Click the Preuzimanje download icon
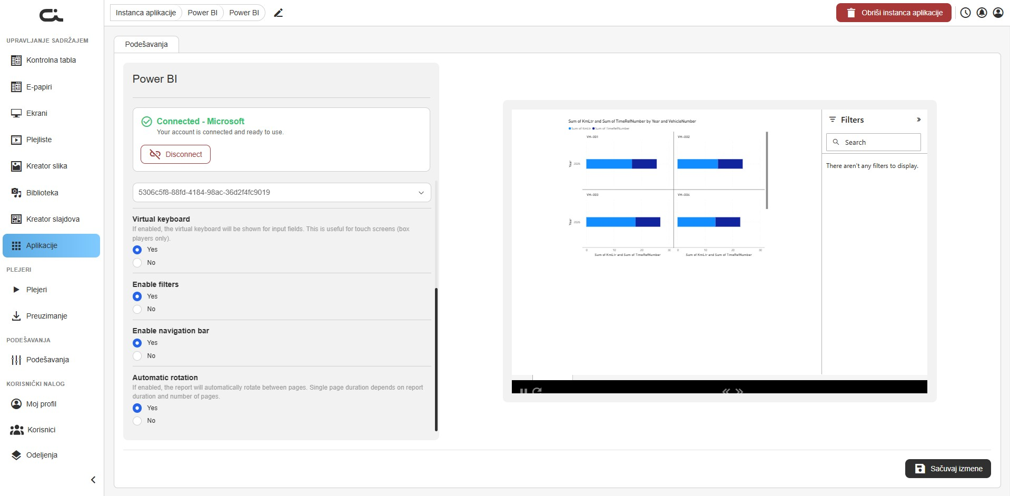Viewport: 1010px width, 496px height. pyautogui.click(x=16, y=316)
